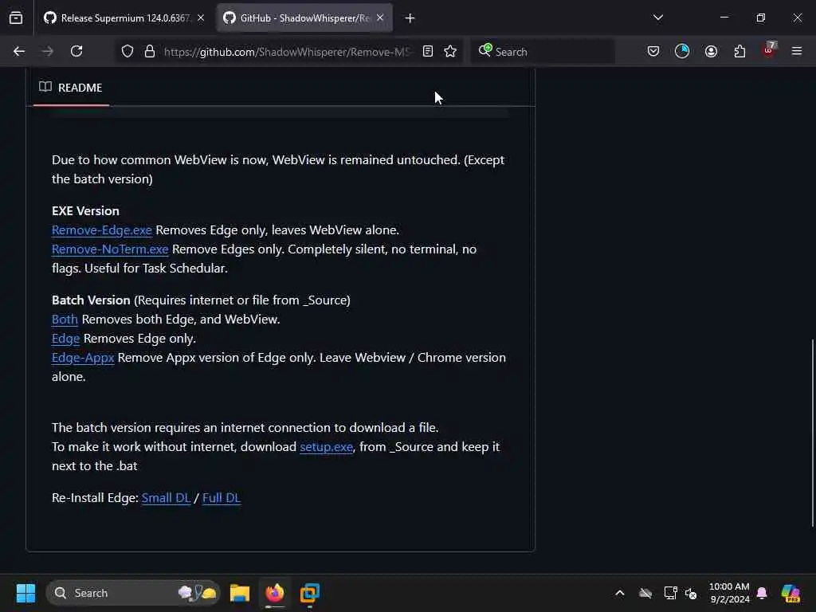Open the Extensions puzzle icon
The width and height of the screenshot is (816, 612).
(x=739, y=52)
